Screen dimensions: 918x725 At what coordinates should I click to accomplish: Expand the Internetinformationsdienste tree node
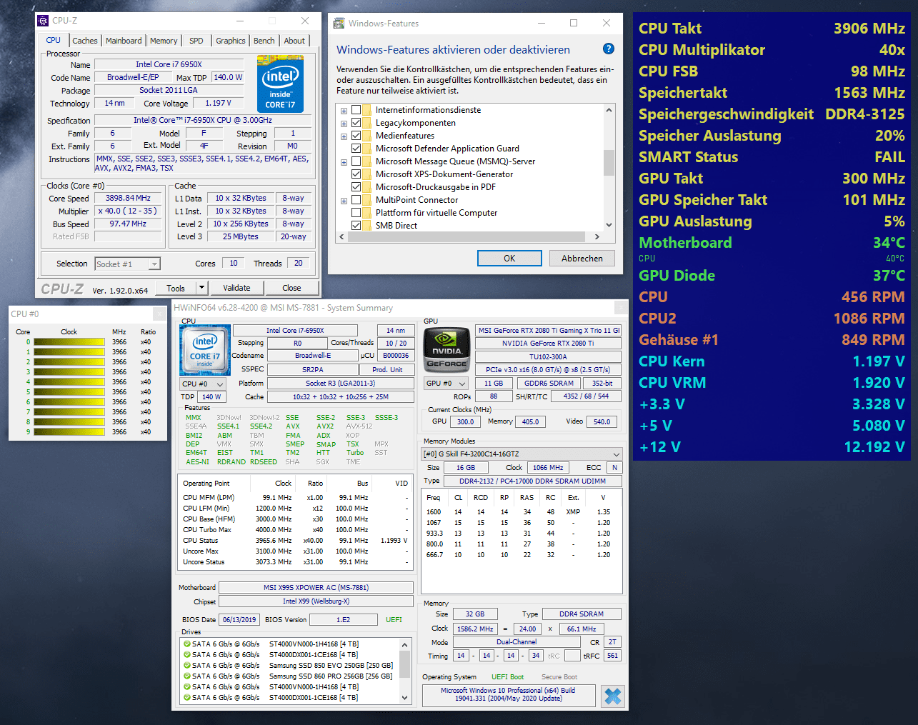click(x=344, y=111)
